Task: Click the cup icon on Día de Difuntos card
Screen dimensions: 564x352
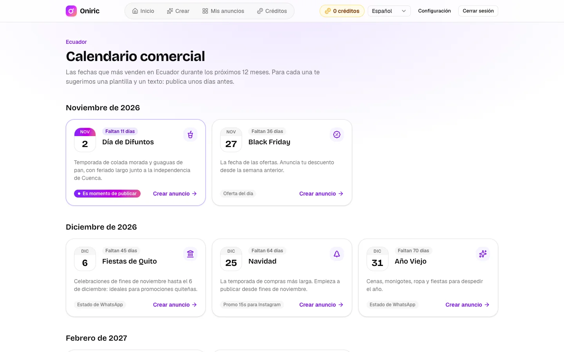Action: click(x=190, y=135)
